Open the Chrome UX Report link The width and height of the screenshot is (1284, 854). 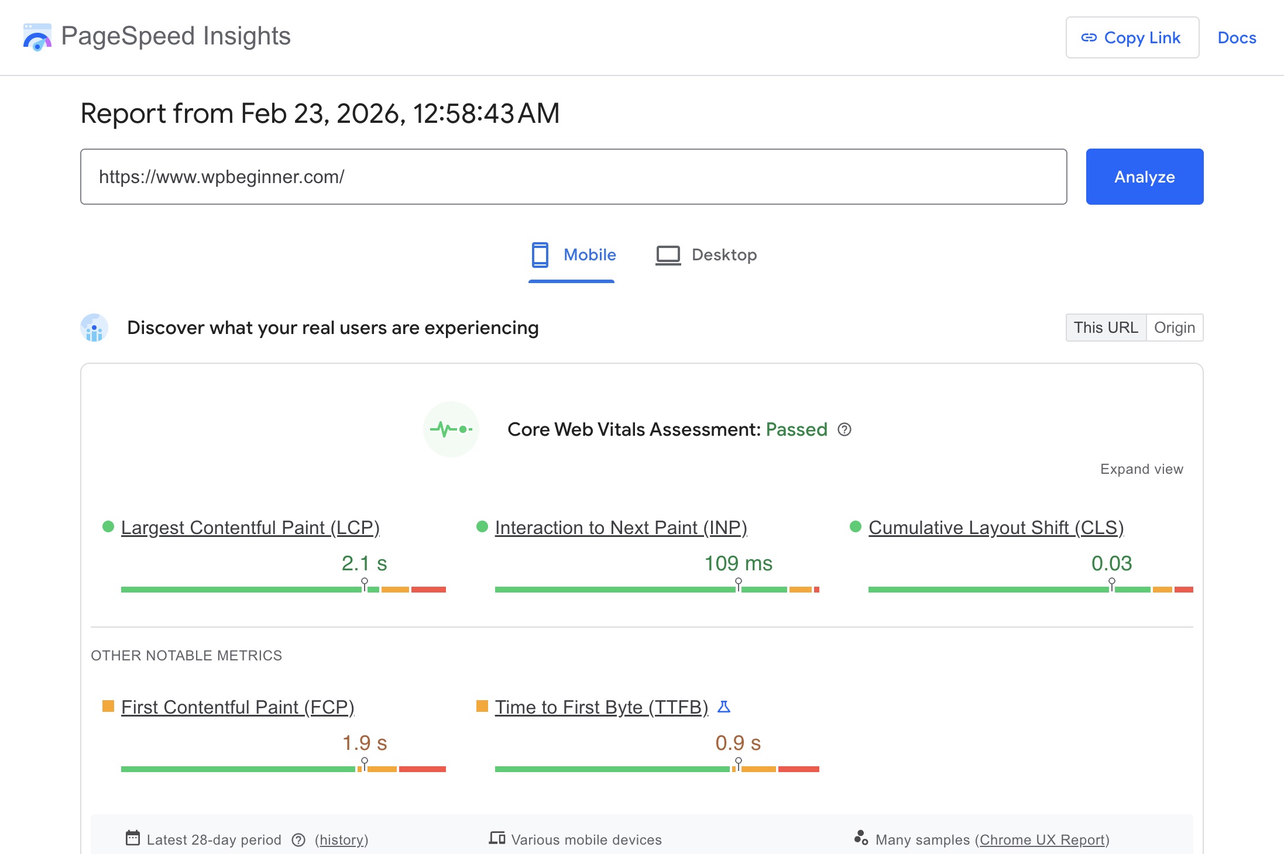click(1043, 839)
